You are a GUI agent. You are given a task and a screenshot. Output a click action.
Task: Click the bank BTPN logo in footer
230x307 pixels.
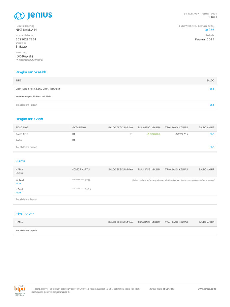pos(20,290)
